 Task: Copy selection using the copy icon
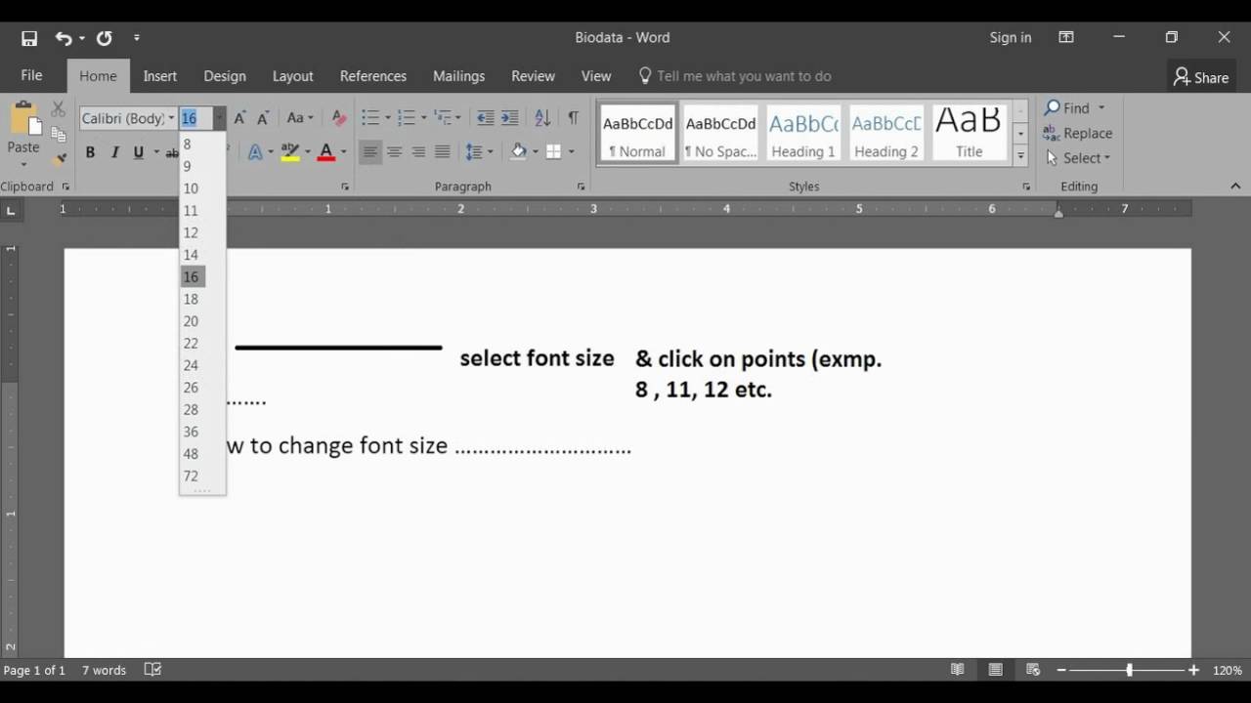[x=58, y=134]
